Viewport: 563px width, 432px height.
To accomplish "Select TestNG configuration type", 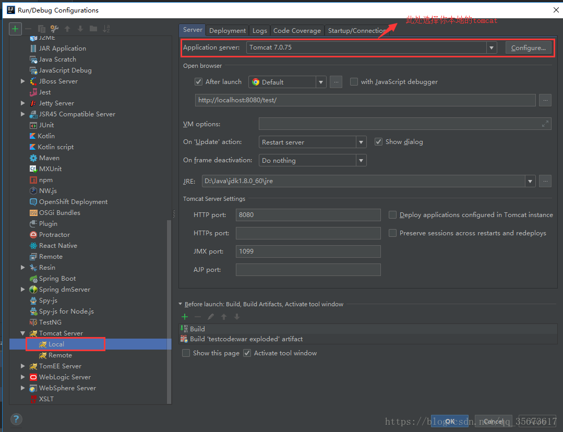I will pos(50,322).
